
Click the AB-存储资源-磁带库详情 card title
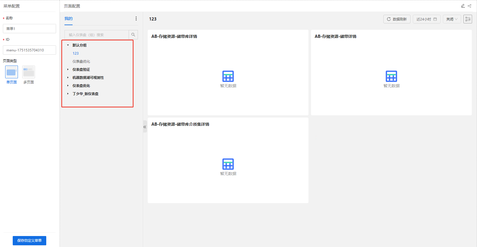tap(174, 36)
